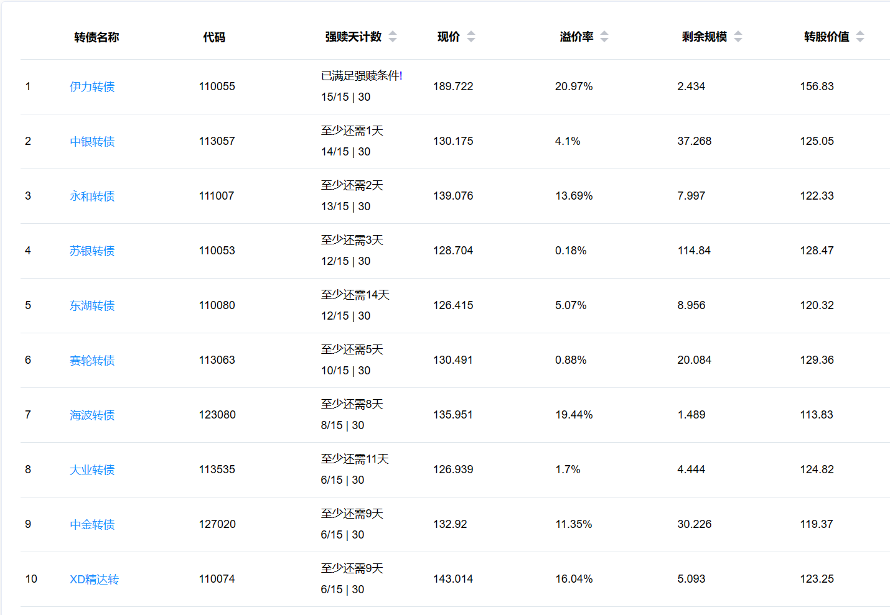Select the 东湖转债 link
890x615 pixels.
92,306
